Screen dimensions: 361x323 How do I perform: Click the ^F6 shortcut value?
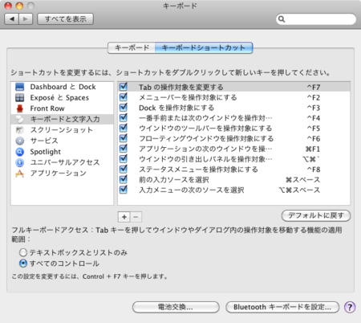[x=314, y=139]
